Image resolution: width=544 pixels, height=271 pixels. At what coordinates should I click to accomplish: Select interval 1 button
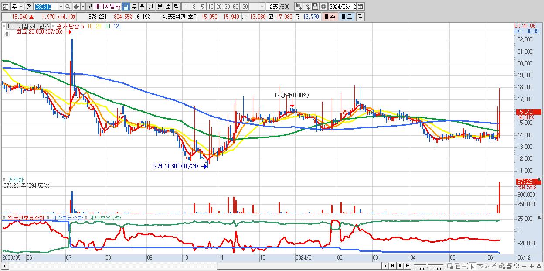click(x=186, y=7)
